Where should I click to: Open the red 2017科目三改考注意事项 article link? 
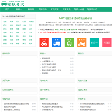pos(53,32)
